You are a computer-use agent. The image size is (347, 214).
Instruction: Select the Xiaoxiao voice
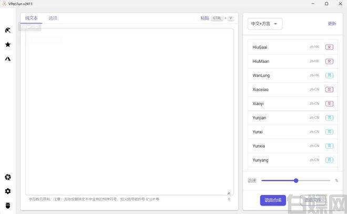[x=293, y=89]
